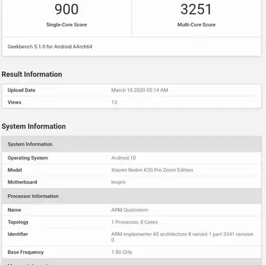Select the Motherboard label
The height and width of the screenshot is (265, 266).
[x=22, y=182]
